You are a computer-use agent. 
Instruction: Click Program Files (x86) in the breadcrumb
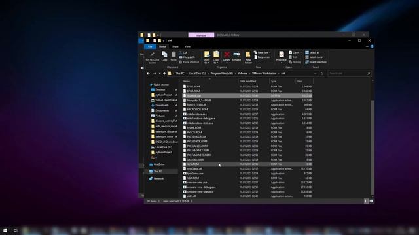221,74
